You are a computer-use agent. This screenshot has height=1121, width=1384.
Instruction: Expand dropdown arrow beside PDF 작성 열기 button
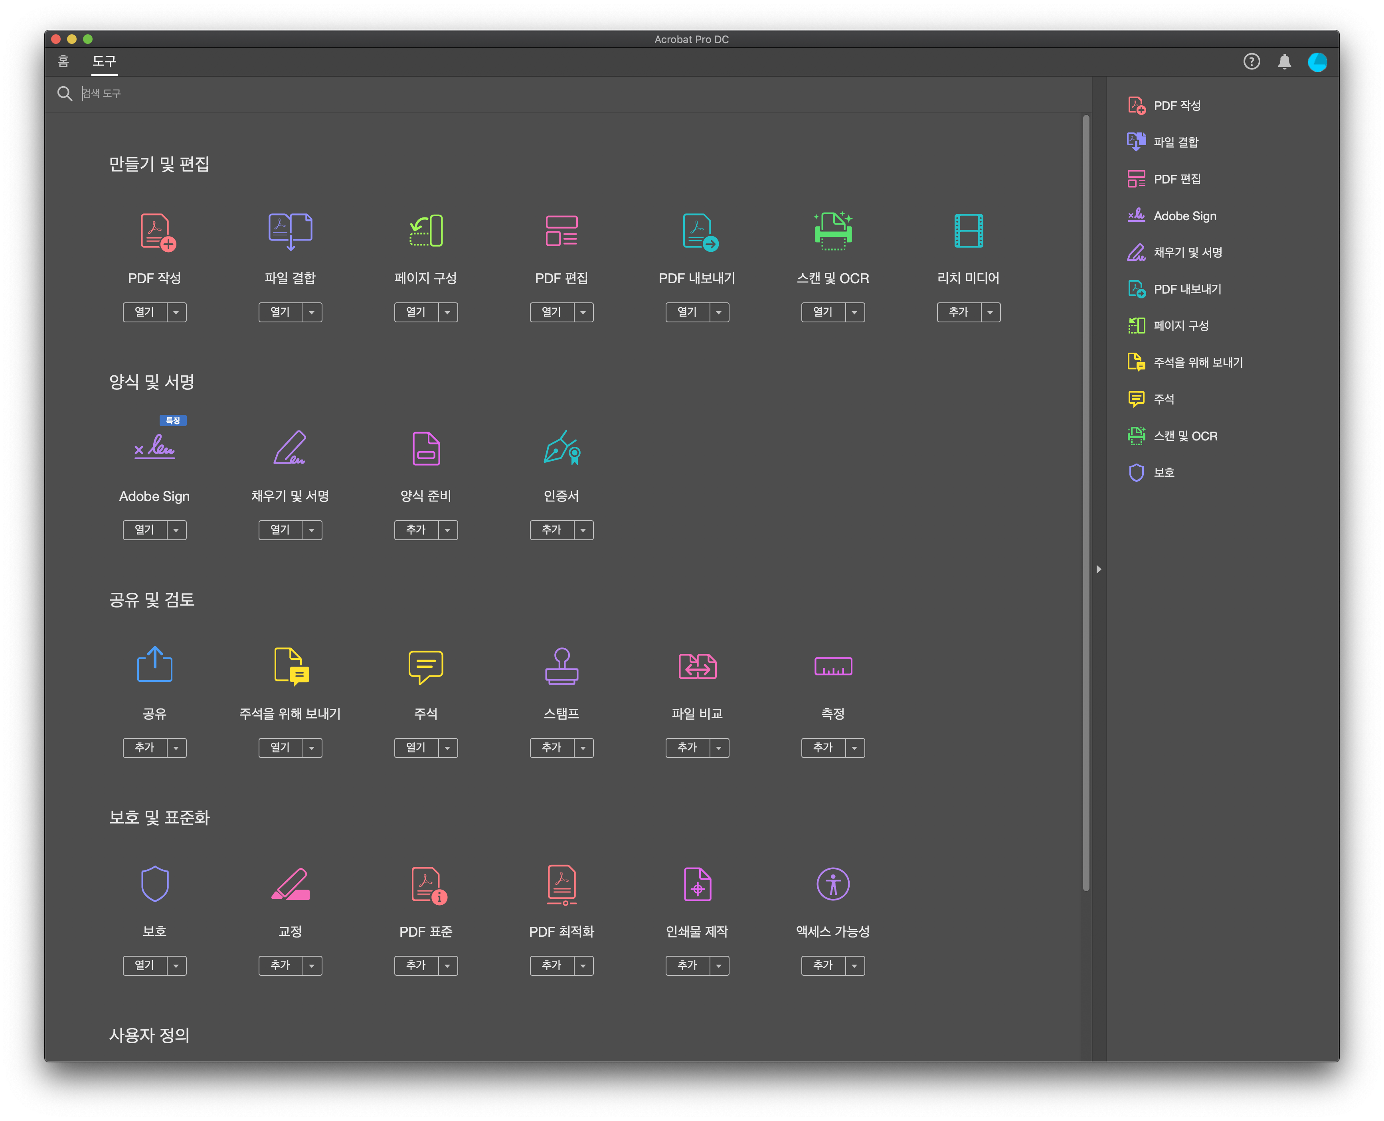tap(176, 312)
